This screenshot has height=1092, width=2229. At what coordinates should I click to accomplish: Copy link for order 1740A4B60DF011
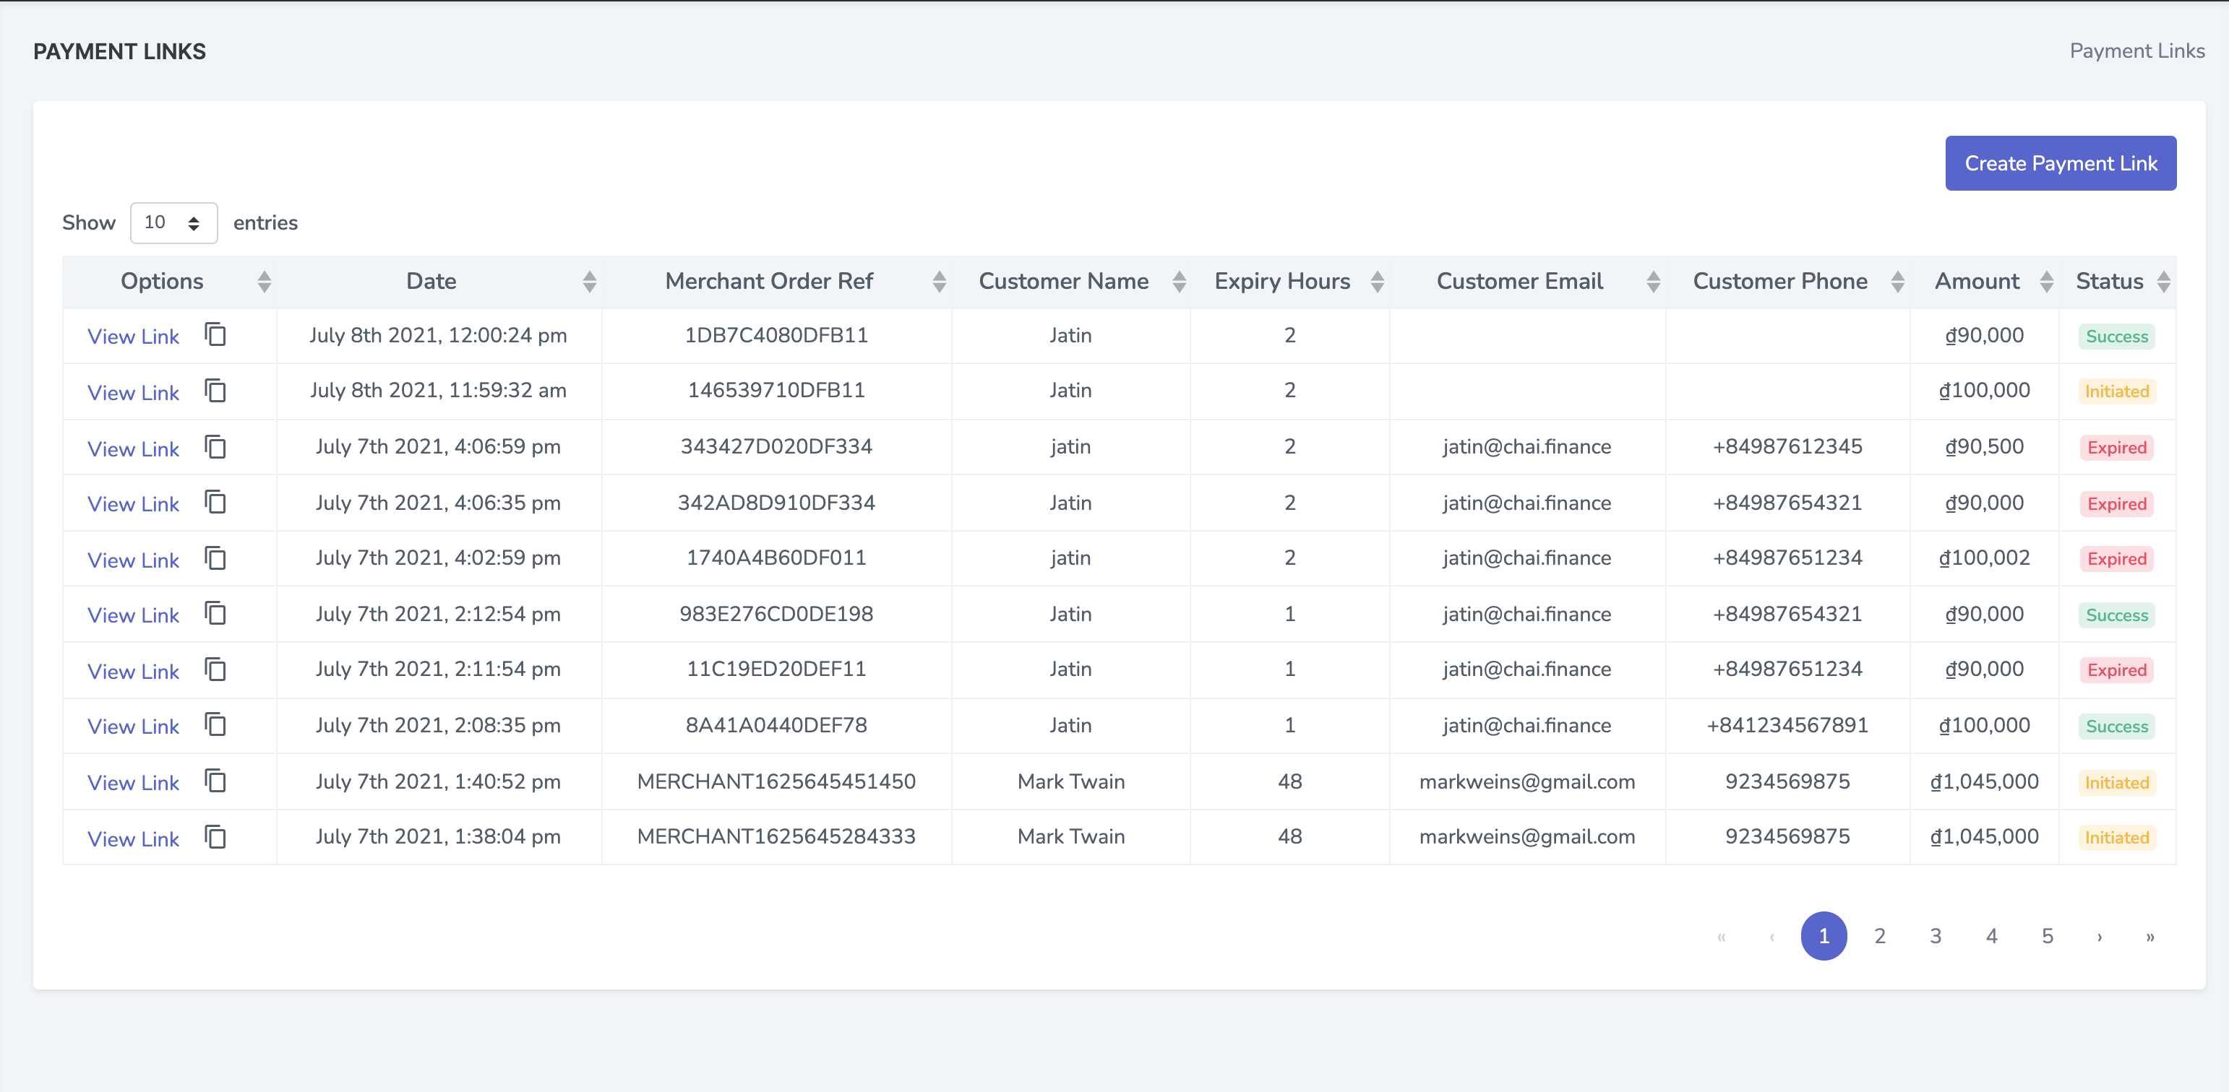(215, 558)
